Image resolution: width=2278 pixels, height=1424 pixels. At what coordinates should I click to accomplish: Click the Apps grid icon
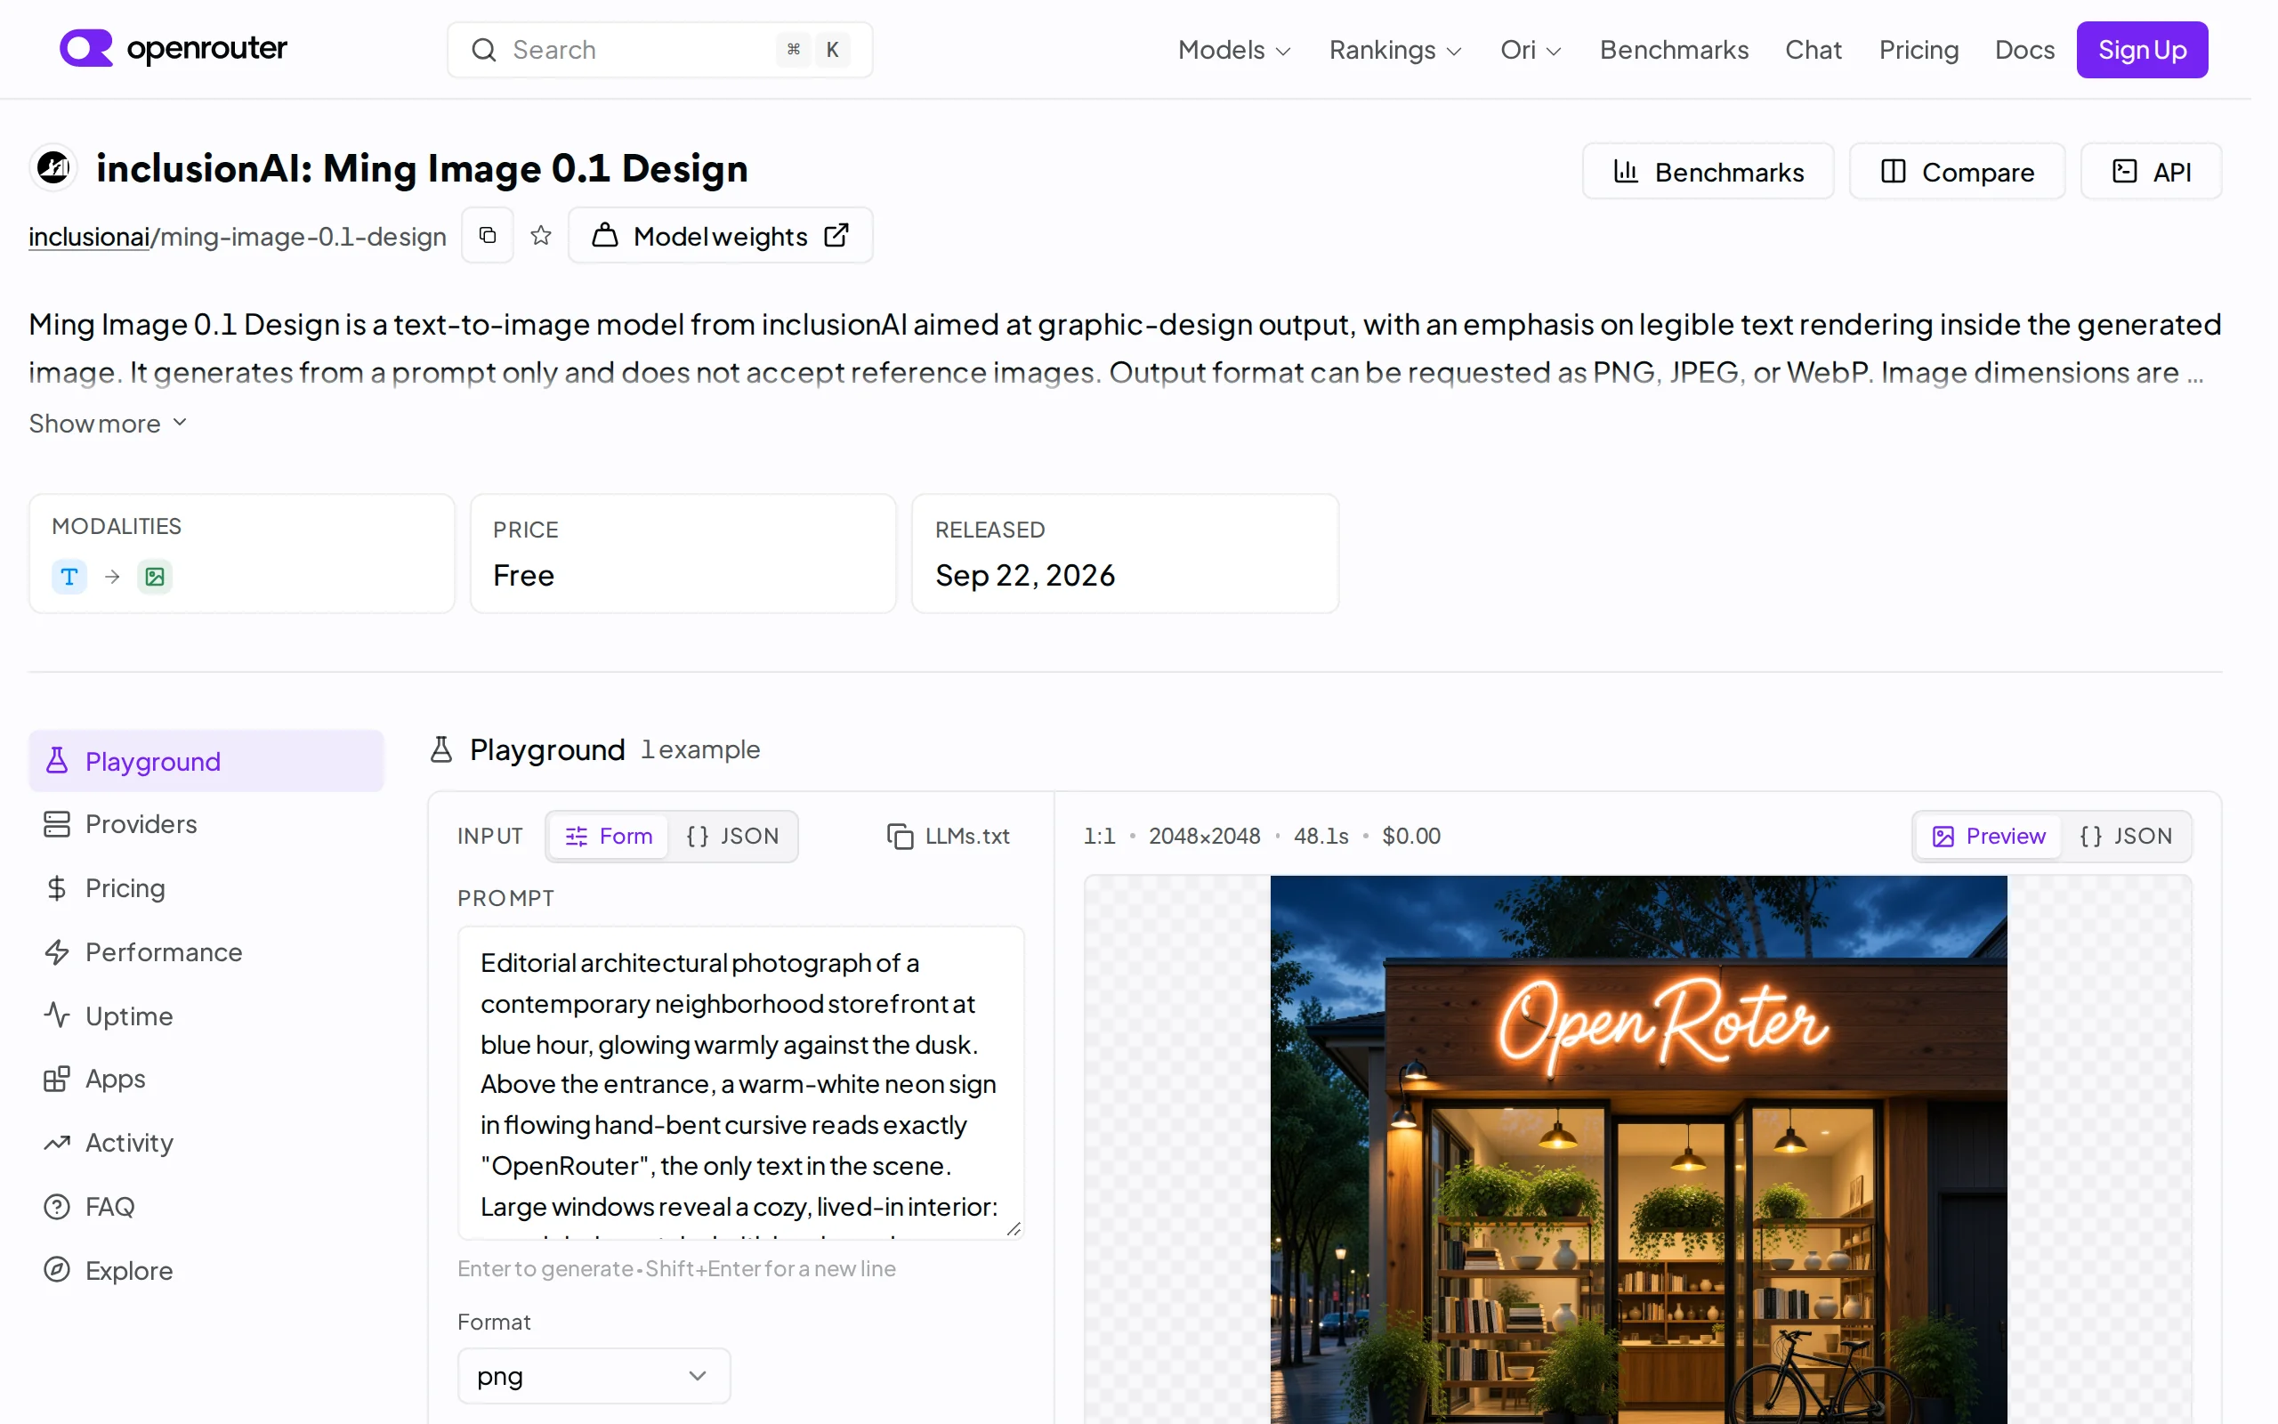pyautogui.click(x=58, y=1080)
